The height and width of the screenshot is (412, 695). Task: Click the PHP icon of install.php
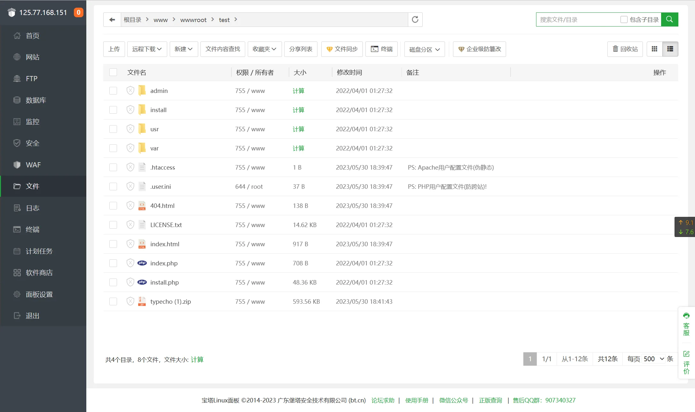click(x=142, y=282)
